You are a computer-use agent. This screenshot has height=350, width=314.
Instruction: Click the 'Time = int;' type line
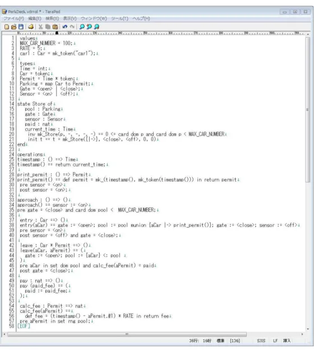coord(35,69)
